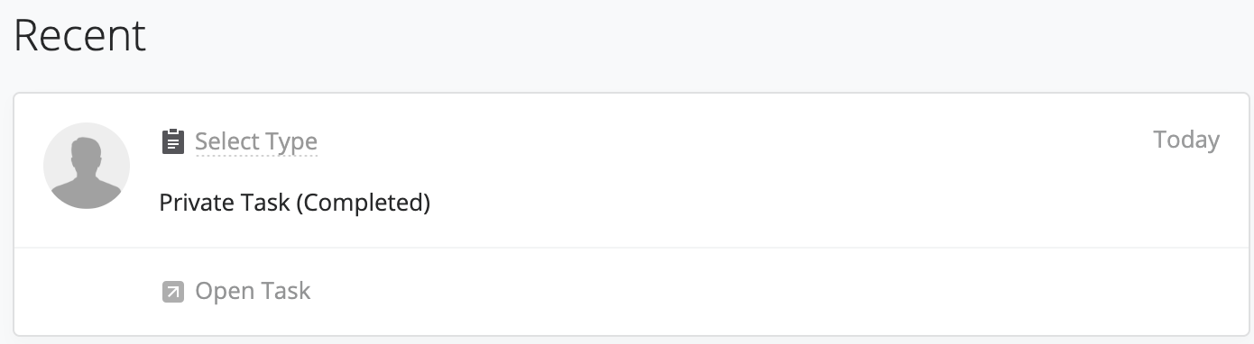The height and width of the screenshot is (344, 1254).
Task: Choose a type via dotted-underlined Select Type
Action: click(x=256, y=142)
